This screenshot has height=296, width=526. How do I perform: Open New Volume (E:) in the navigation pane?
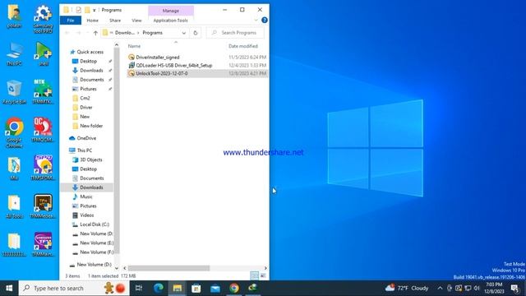pyautogui.click(x=97, y=243)
